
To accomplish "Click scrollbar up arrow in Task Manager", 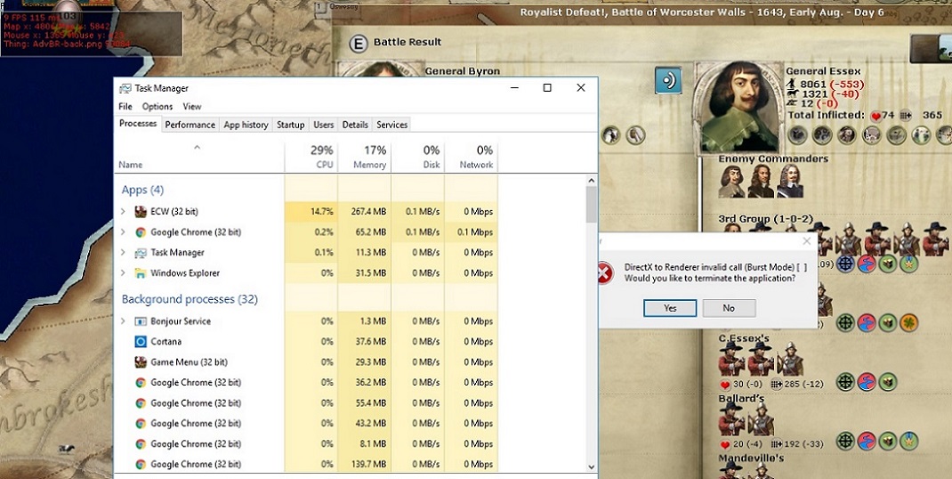I will click(x=592, y=180).
